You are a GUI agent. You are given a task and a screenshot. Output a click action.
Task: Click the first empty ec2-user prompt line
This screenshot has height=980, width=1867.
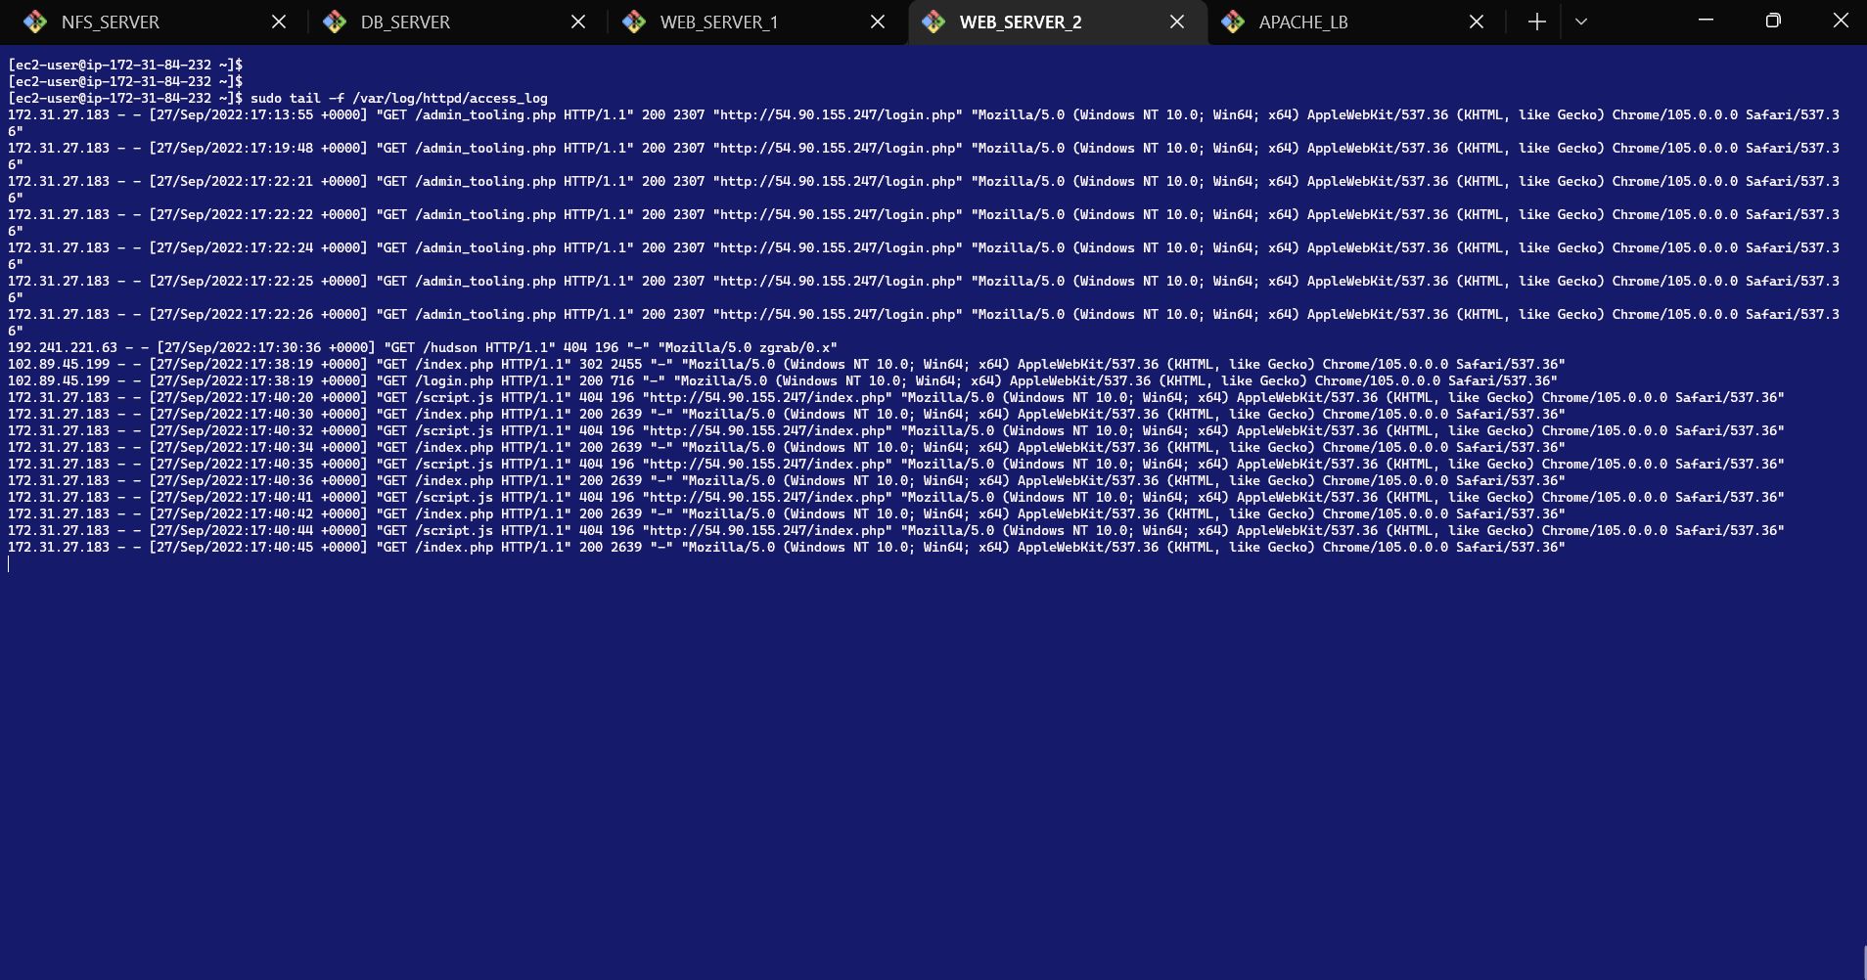125,65
